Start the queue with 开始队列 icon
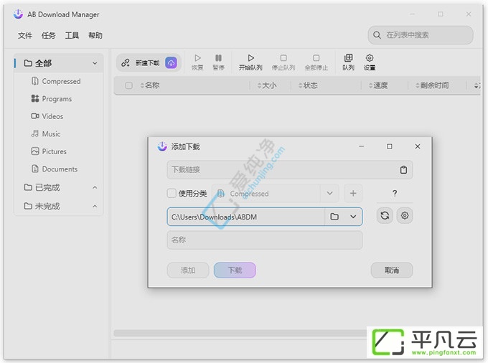The image size is (488, 363). click(x=251, y=58)
